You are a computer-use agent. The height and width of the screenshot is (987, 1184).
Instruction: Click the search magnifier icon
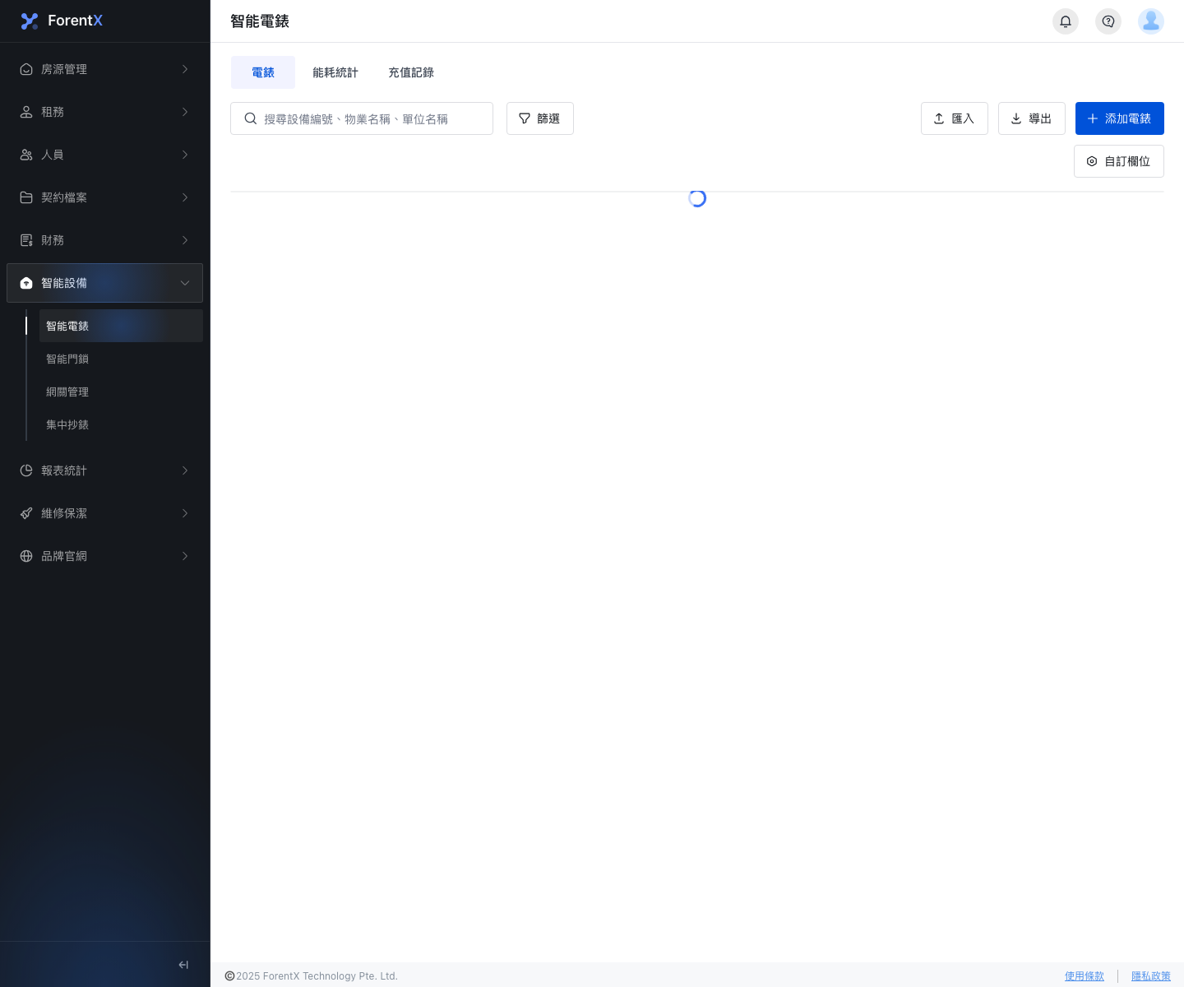[x=251, y=118]
